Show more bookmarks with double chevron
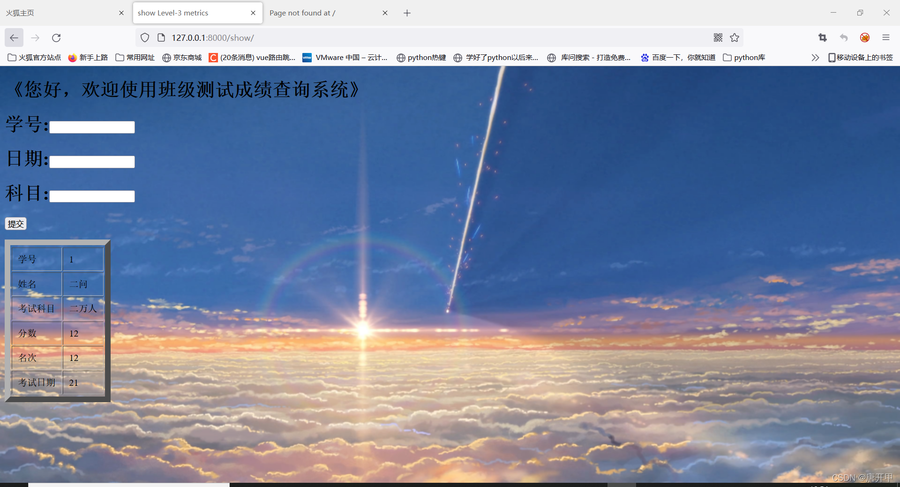 pos(815,58)
